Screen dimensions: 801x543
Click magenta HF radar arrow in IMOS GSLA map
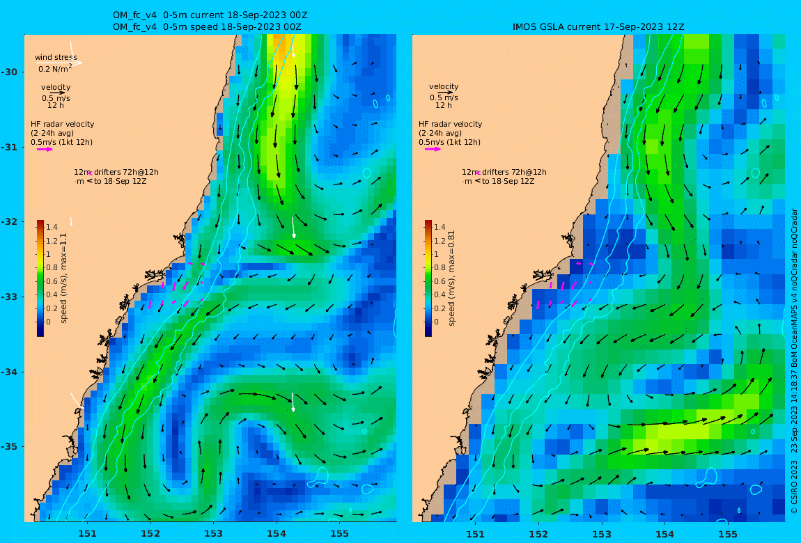(x=432, y=149)
